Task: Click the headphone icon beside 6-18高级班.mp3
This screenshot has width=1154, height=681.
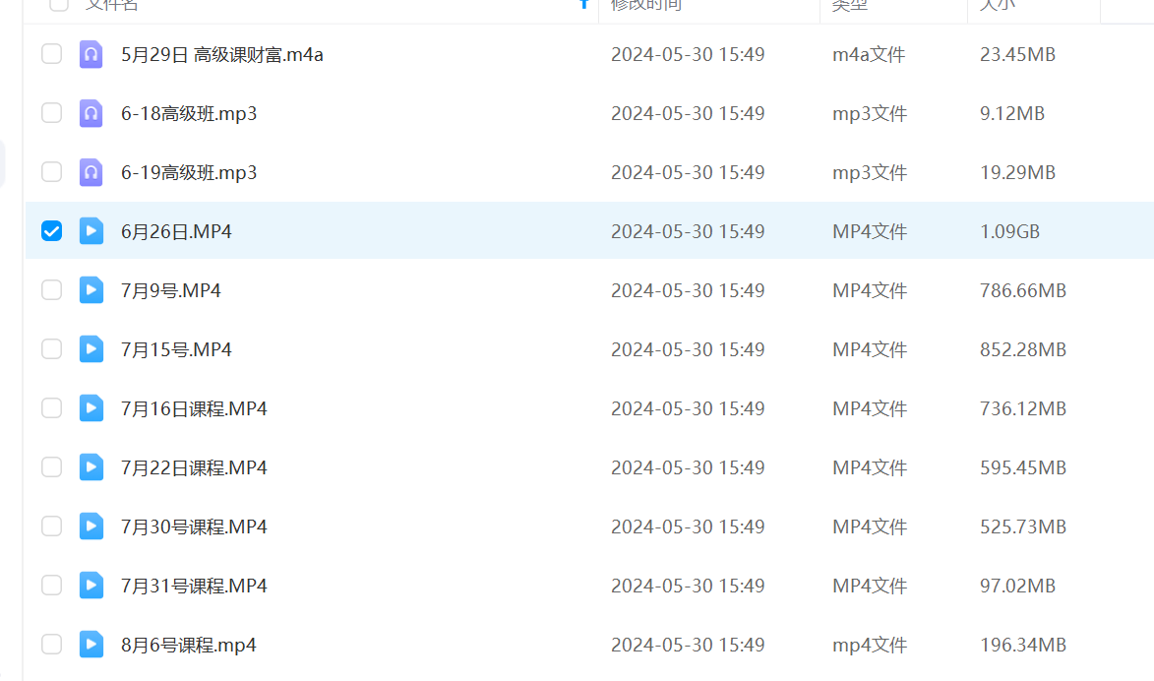Action: tap(91, 113)
